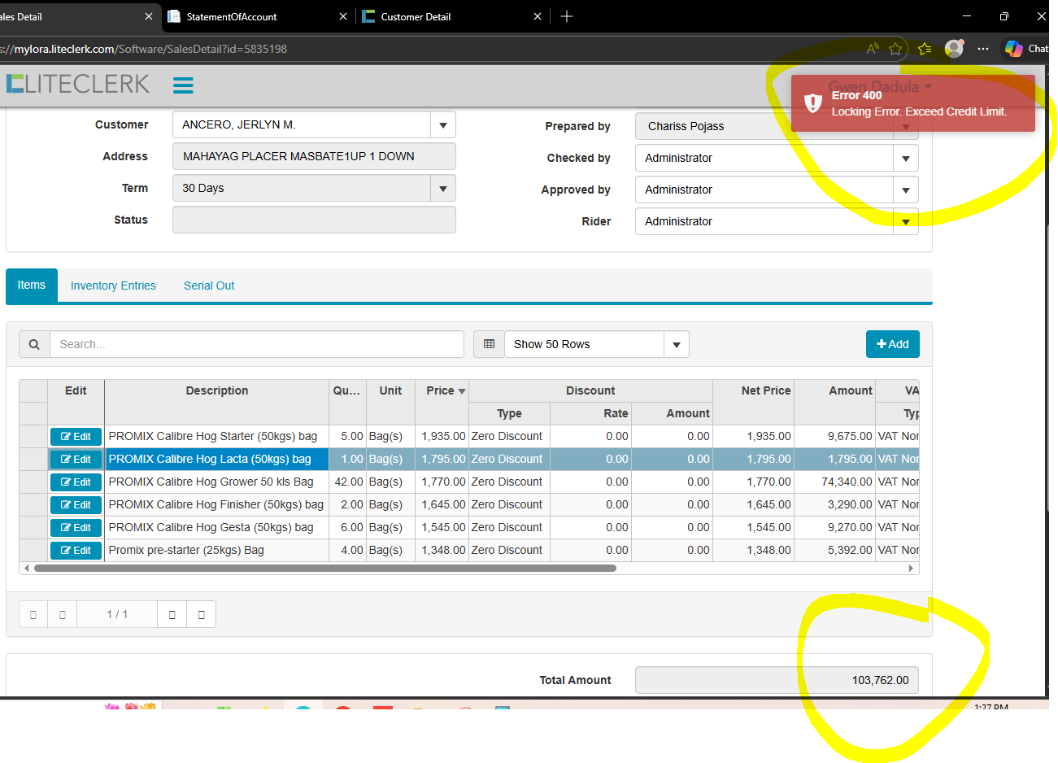The image size is (1058, 763).
Task: Click the table grid icon beside Show 50 Rows
Action: (x=489, y=344)
